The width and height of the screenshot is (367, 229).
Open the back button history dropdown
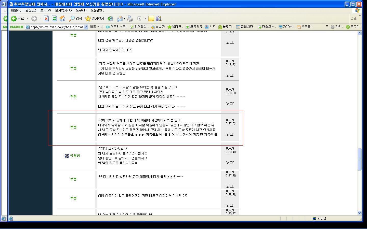tap(27, 18)
